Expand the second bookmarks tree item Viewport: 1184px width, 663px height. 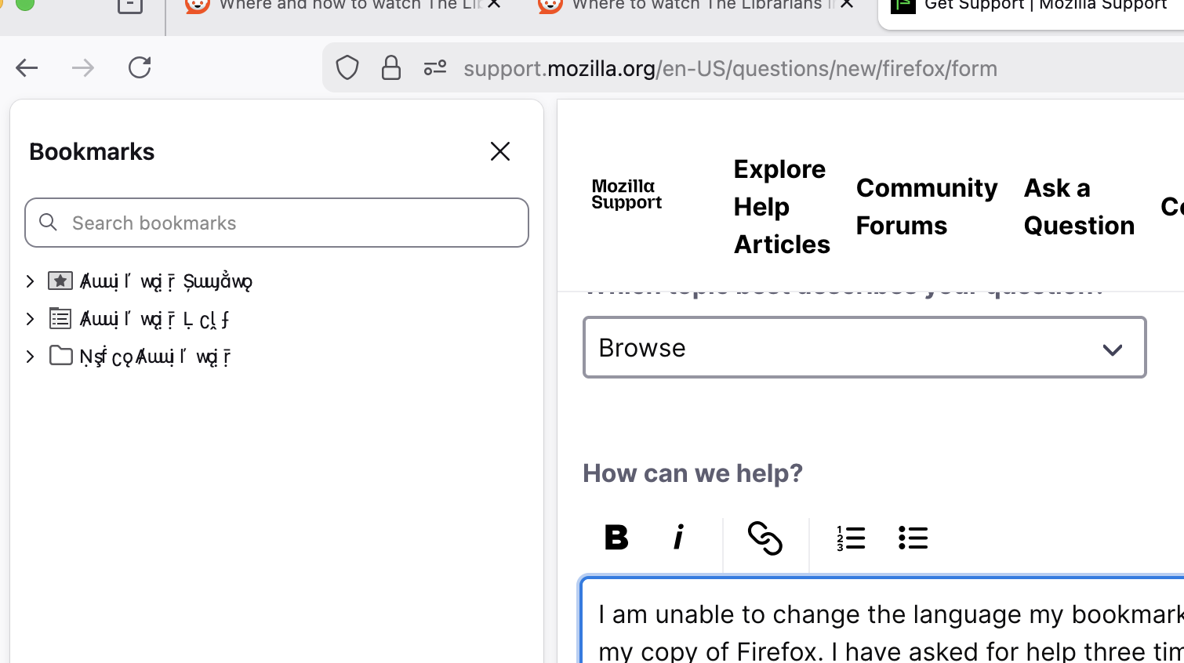(x=31, y=319)
